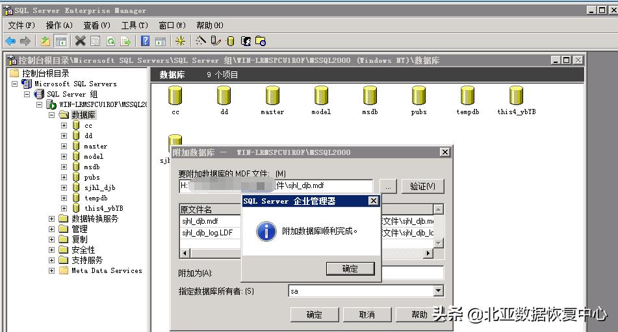Click the blue Help question-mark icon
This screenshot has height=332, width=618.
point(146,41)
